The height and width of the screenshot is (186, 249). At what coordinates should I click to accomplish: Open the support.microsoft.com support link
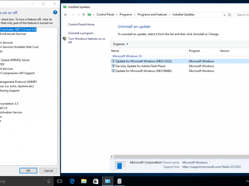[x=211, y=167]
